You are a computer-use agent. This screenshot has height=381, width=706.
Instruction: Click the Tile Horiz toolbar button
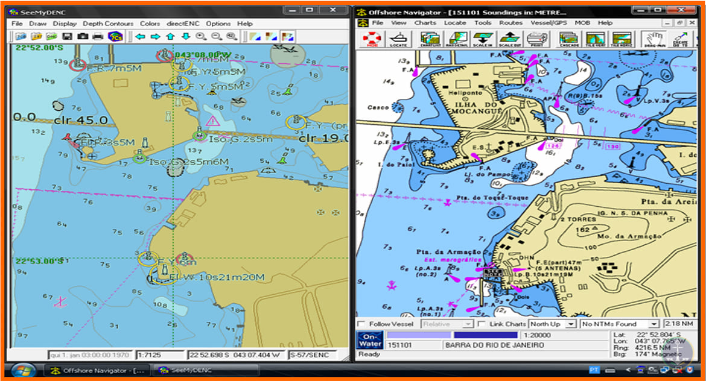coord(622,39)
